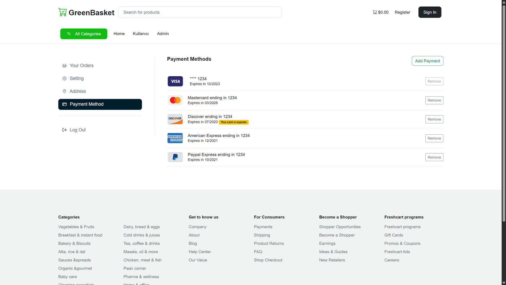Click the American Express card logo
Screen dimensions: 506x285
pyautogui.click(x=175, y=138)
